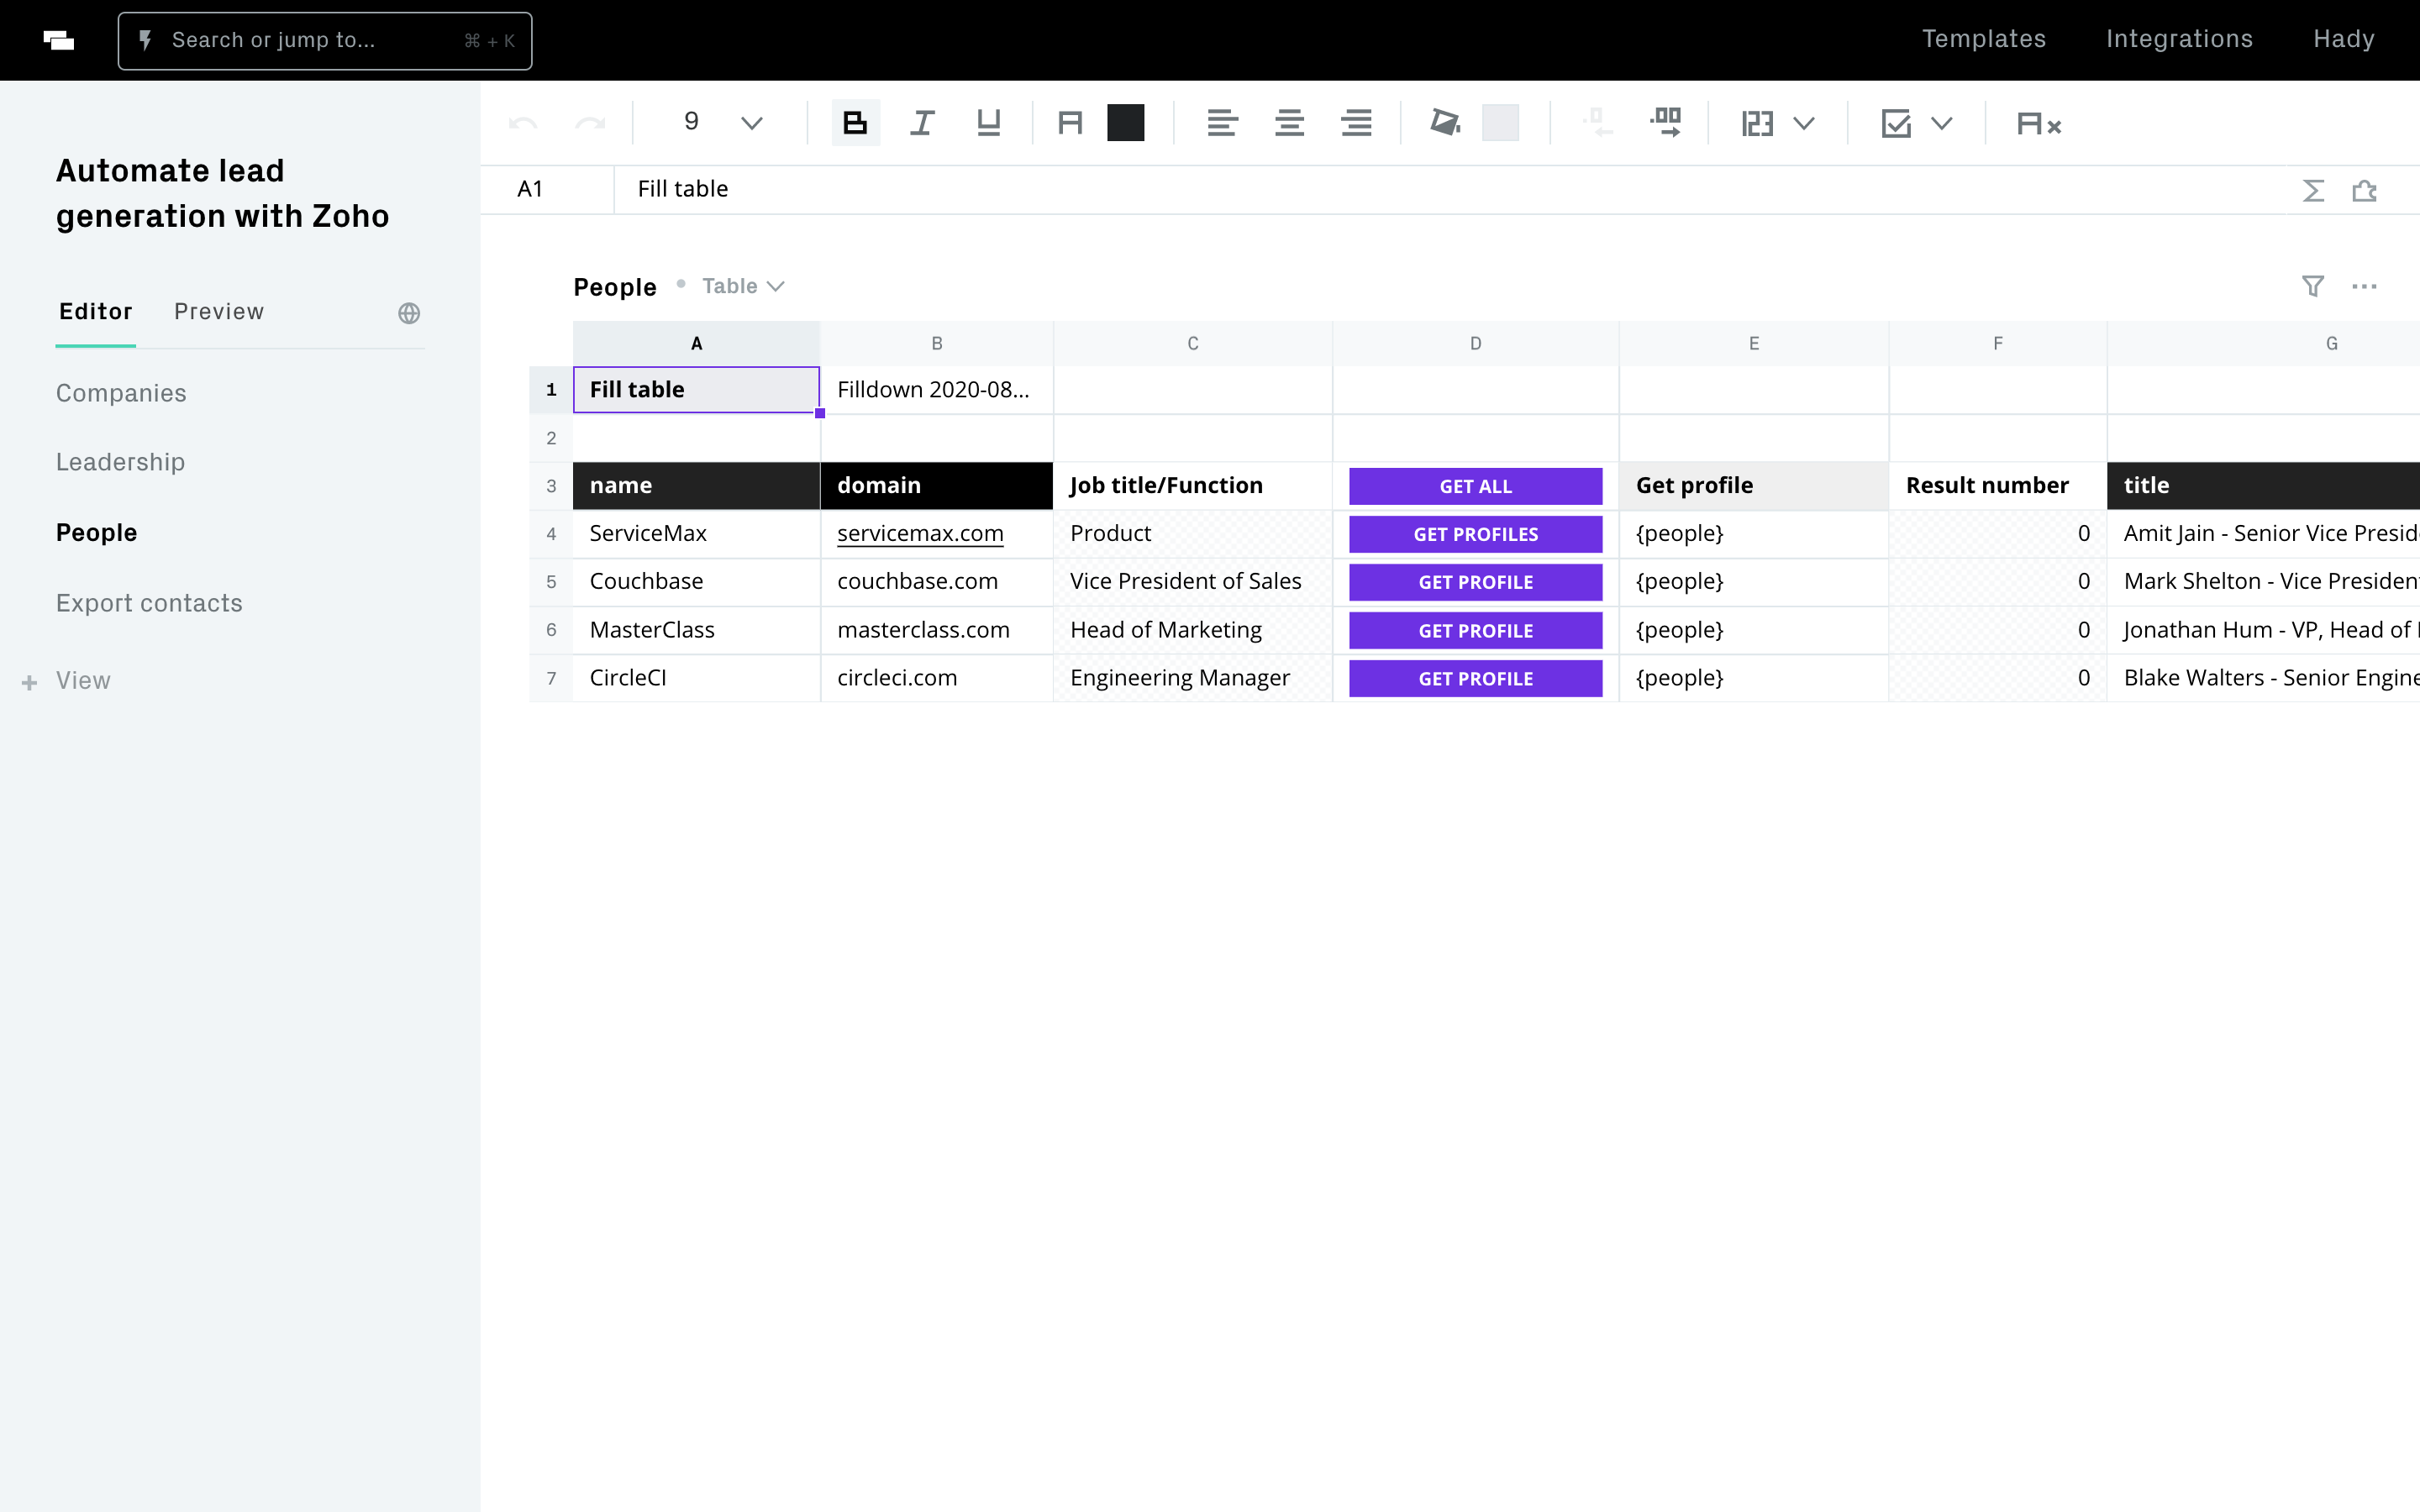The image size is (2420, 1512).
Task: Add a new View
Action: tap(83, 681)
